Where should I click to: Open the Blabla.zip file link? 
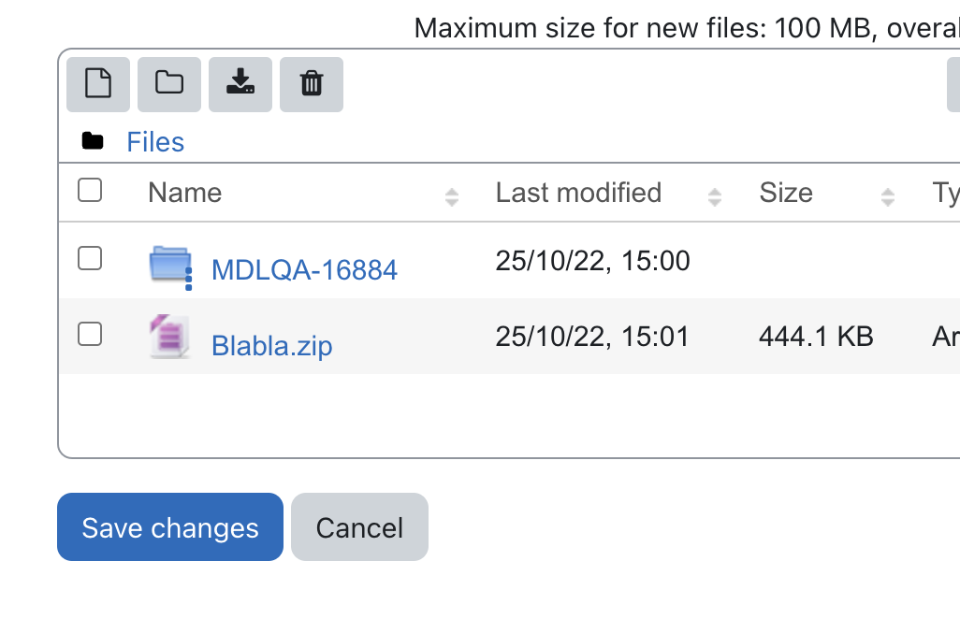pos(272,346)
